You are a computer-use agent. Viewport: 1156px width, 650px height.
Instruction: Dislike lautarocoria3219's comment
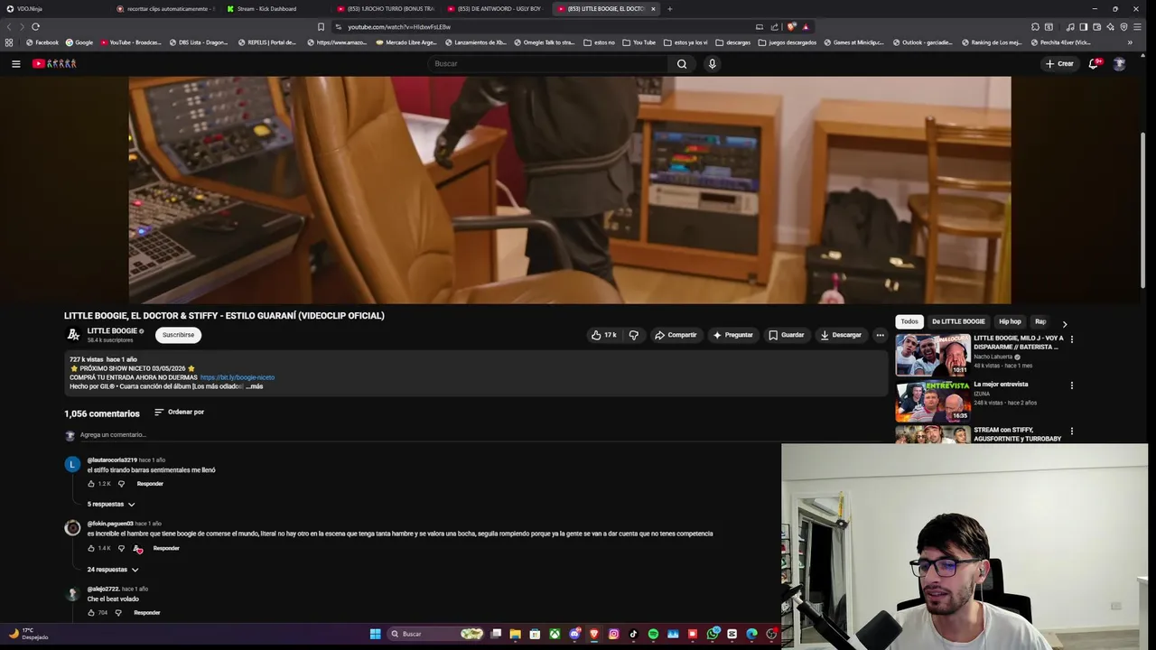[121, 484]
